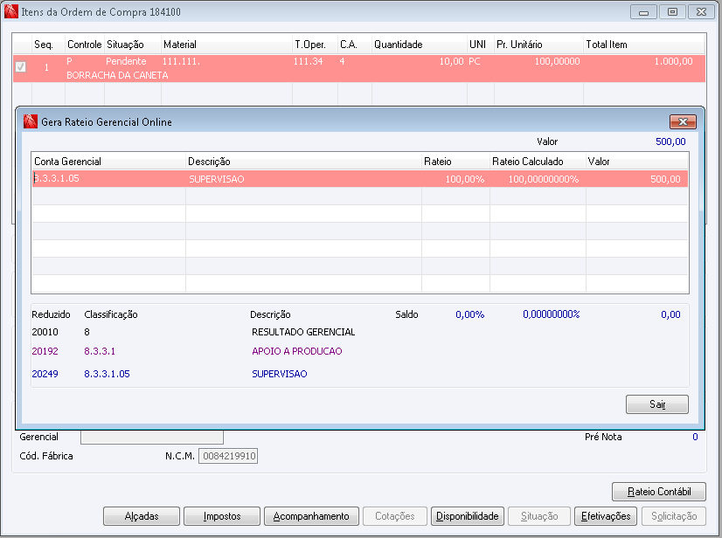Click reduzido code 20192
This screenshot has height=538, width=722.
pos(45,351)
